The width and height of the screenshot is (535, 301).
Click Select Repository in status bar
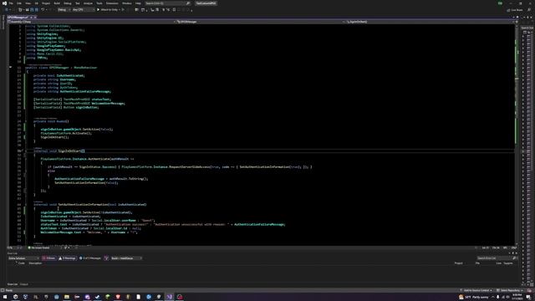tap(509, 290)
